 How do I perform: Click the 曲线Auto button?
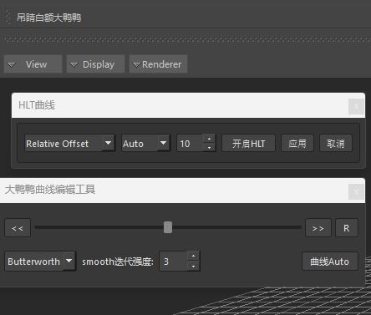click(x=329, y=262)
